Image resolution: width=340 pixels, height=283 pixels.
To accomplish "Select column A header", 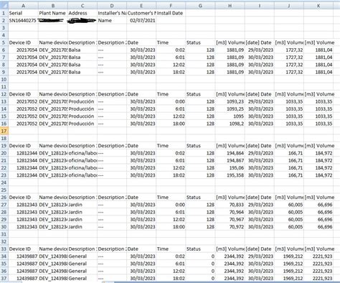I will point(23,6).
